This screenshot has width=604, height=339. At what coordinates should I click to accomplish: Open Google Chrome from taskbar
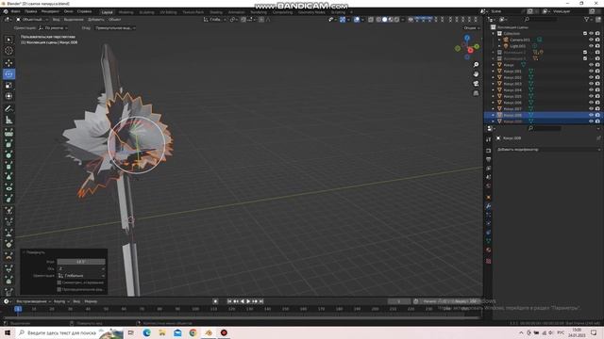coord(193,332)
